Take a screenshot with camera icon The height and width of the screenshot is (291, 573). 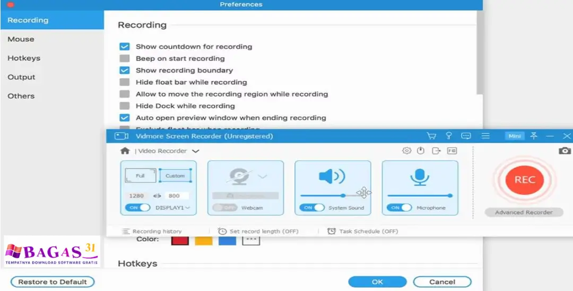(565, 150)
